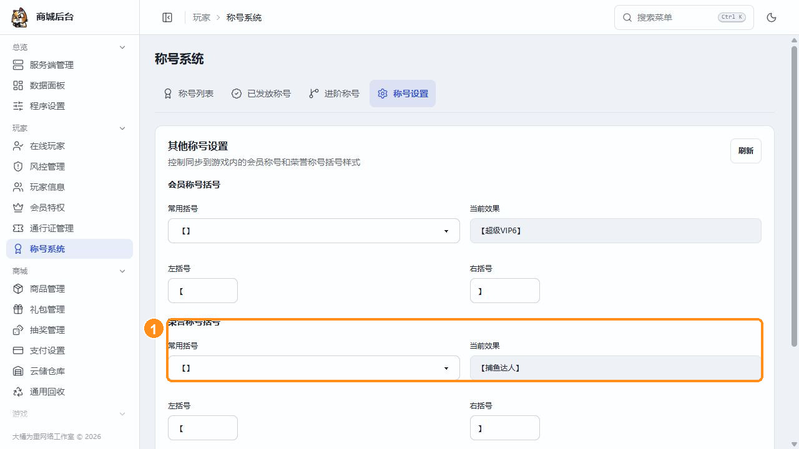
Task: Switch to the 称号列表 tab
Action: pyautogui.click(x=189, y=94)
